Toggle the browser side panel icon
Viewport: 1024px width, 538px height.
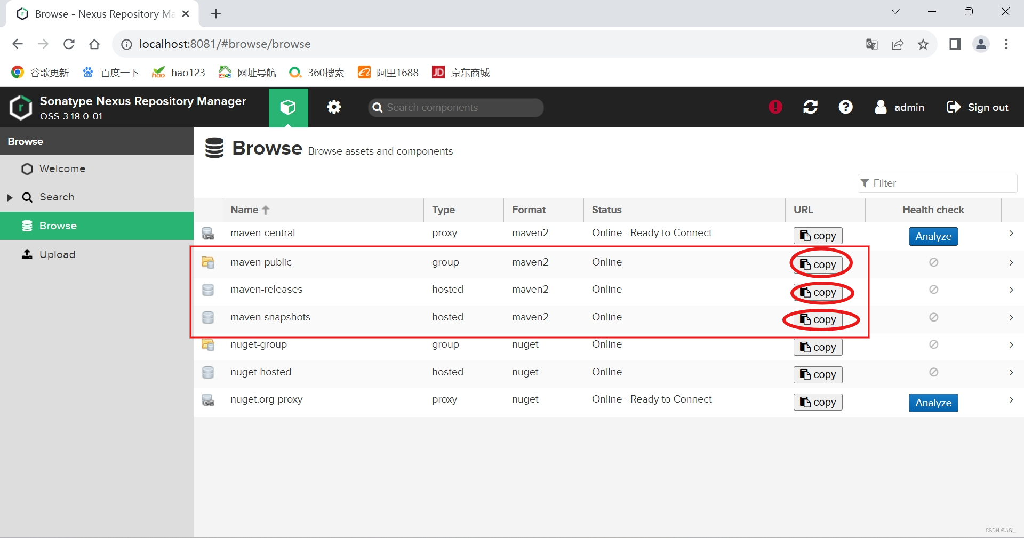coord(955,44)
